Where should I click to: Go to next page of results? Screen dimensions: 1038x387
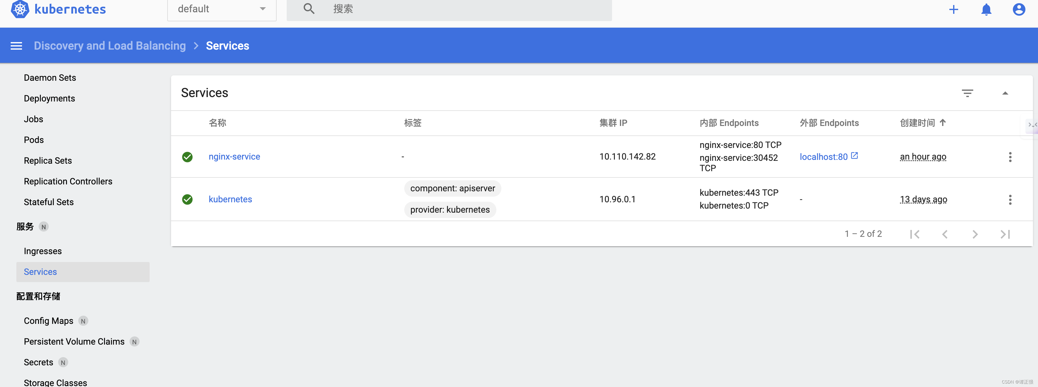(x=975, y=234)
